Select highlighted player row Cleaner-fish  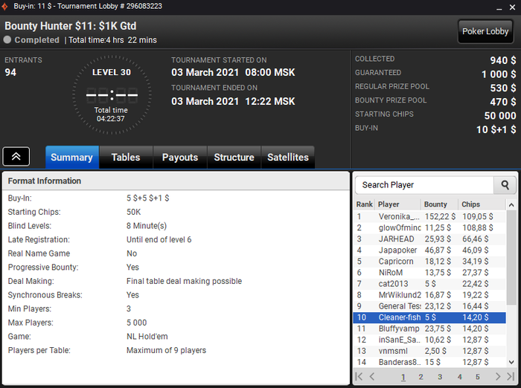tap(429, 317)
